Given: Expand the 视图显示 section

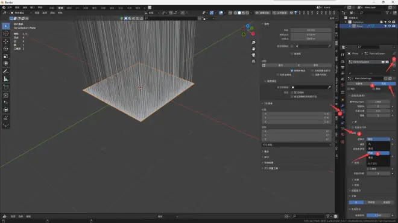Looking at the screenshot, I should tap(355, 191).
